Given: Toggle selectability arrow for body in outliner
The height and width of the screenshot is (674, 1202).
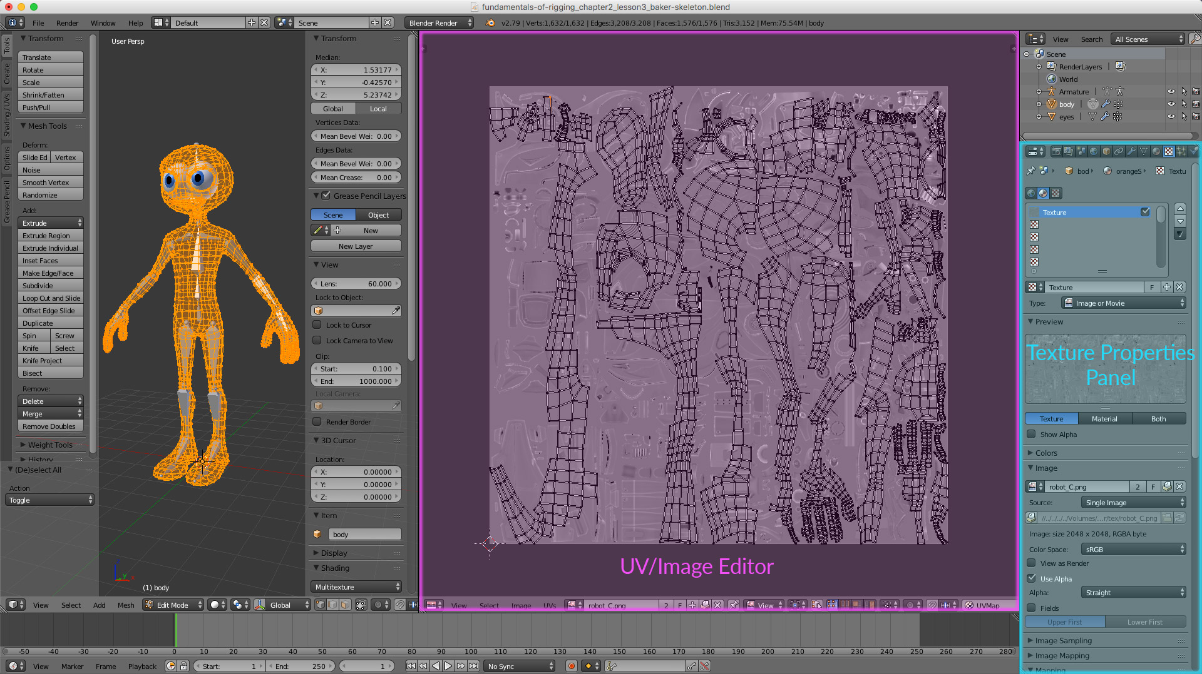Looking at the screenshot, I should pos(1183,104).
